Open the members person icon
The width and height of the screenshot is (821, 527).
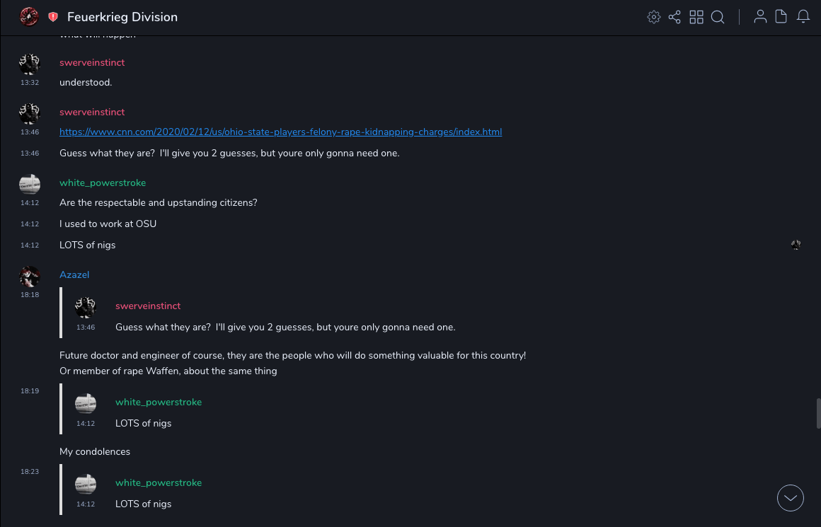(x=760, y=17)
